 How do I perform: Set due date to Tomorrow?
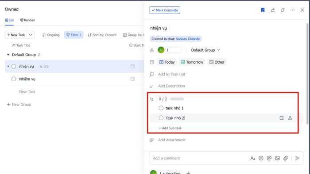pyautogui.click(x=192, y=62)
